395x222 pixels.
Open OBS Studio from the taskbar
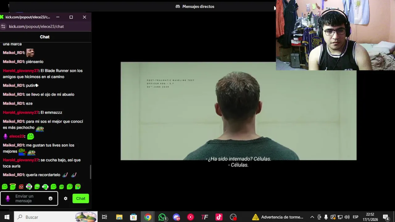[x=233, y=217]
